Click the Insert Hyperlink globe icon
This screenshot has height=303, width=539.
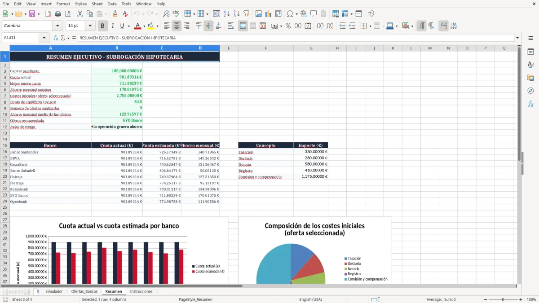[304, 14]
